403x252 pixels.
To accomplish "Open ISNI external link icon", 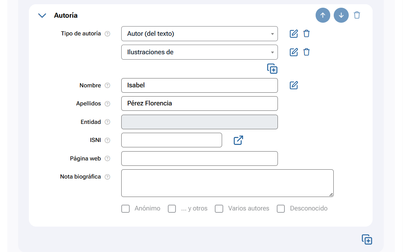I will click(x=238, y=140).
